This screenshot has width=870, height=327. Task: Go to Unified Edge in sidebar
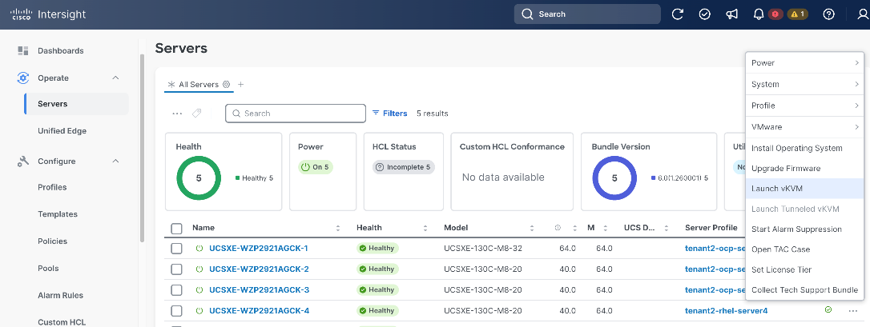[62, 131]
